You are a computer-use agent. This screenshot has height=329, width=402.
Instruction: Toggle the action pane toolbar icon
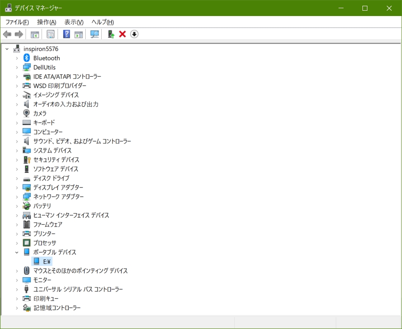pos(79,34)
